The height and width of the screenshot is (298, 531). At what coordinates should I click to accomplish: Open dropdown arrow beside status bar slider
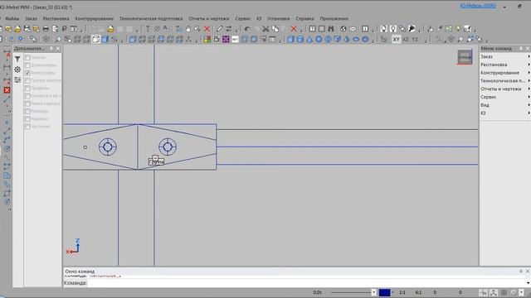(374, 292)
